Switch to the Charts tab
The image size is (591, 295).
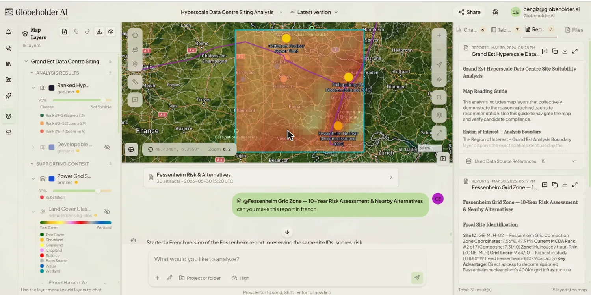[470, 30]
